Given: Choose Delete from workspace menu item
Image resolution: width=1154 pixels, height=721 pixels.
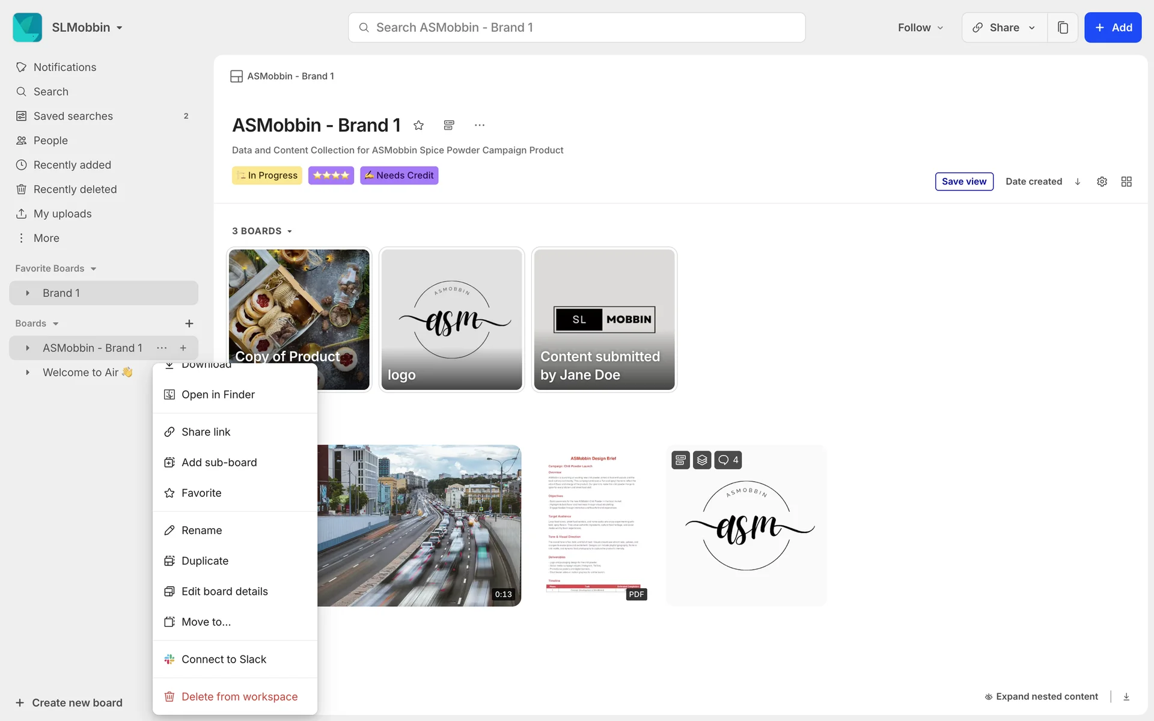Looking at the screenshot, I should [239, 696].
